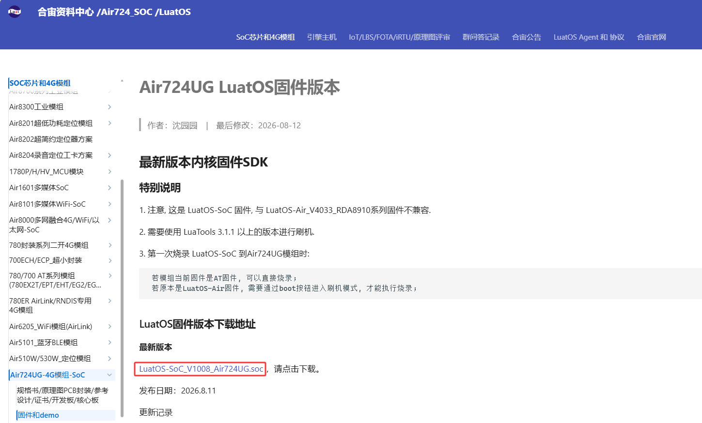Open Air510W/530W_定位模组 in the sidebar
The width and height of the screenshot is (702, 423).
pos(50,359)
